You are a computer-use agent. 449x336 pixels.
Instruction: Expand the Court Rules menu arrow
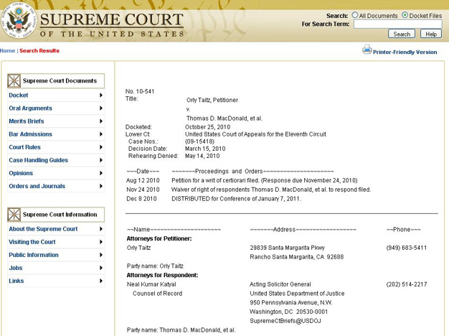(x=101, y=147)
